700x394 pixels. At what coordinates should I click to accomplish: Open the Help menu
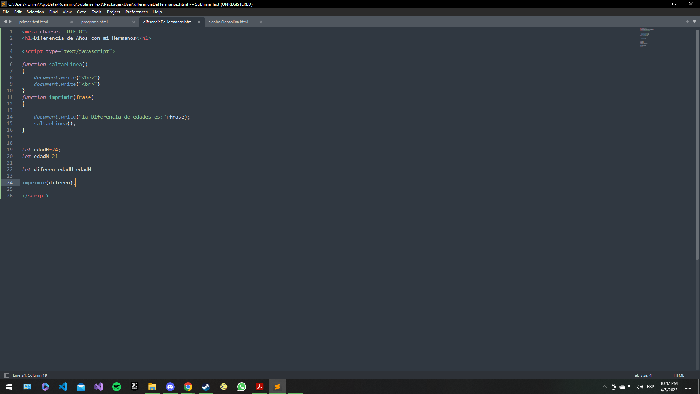click(x=157, y=12)
